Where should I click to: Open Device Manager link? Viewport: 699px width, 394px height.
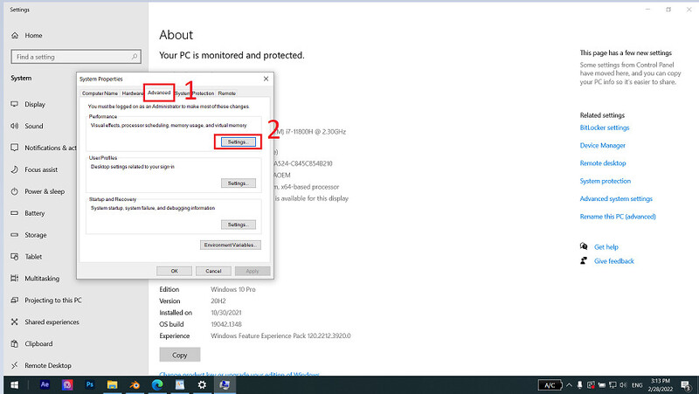coord(602,145)
